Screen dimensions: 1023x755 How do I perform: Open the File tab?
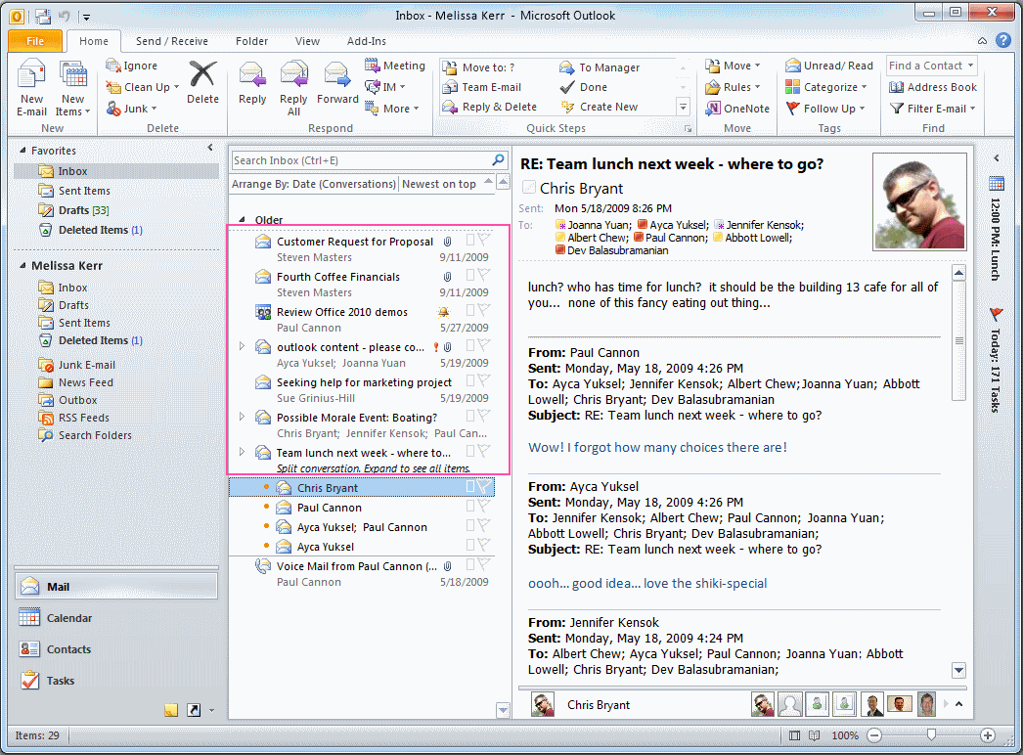pyautogui.click(x=35, y=40)
